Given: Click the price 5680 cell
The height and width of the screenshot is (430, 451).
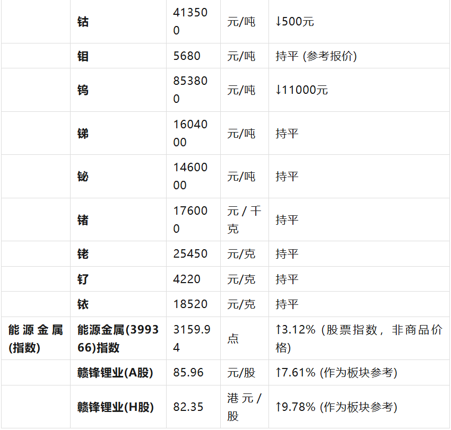Looking at the screenshot, I should (x=187, y=56).
